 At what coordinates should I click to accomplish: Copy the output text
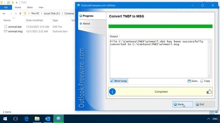205,81
